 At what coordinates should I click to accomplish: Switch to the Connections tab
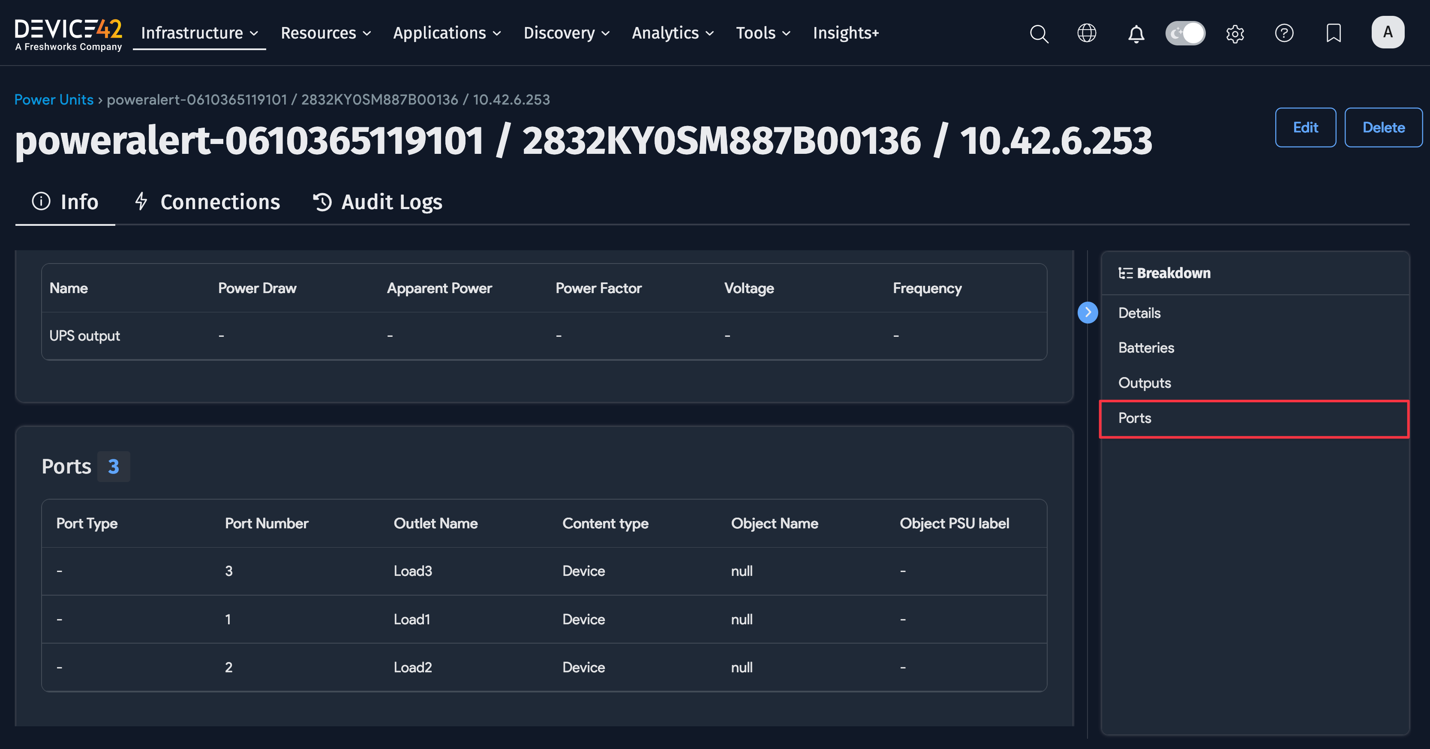[207, 202]
